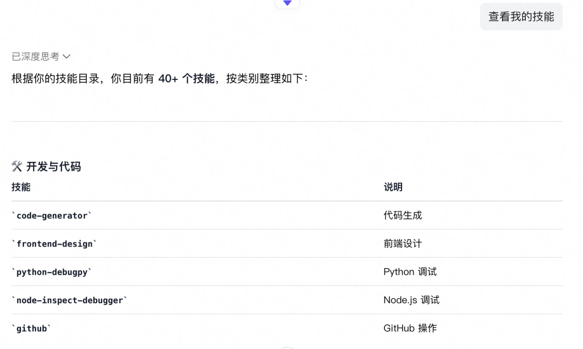This screenshot has width=583, height=349.
Task: Click the 前端设计 description cell
Action: (403, 244)
